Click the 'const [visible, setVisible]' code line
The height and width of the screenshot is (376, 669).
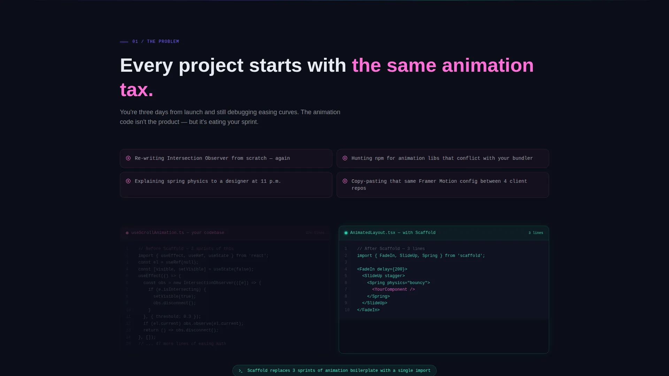point(196,269)
